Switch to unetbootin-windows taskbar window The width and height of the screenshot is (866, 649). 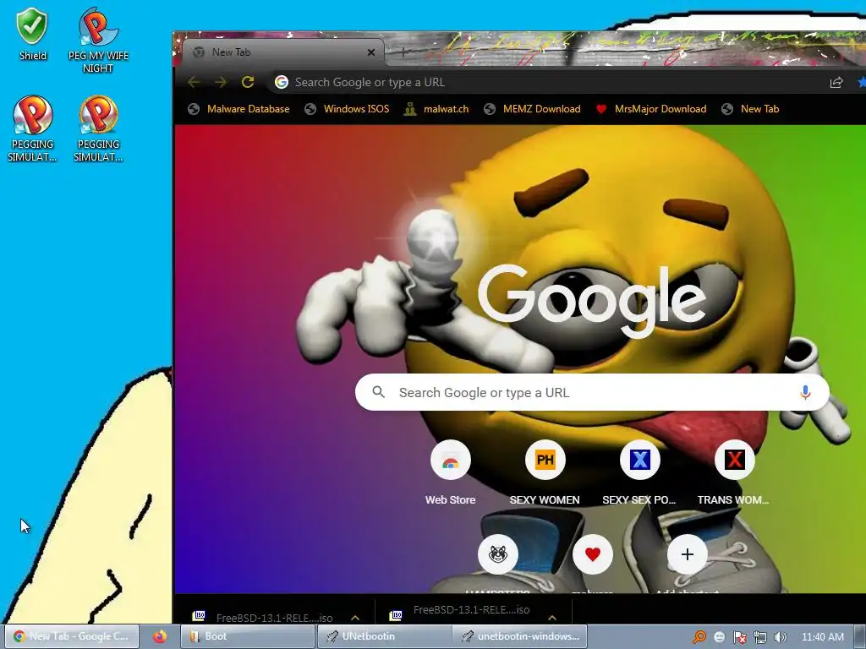tap(520, 636)
